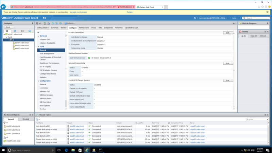Open the Actions dropdown menu
272x153 pixels.
click(69, 23)
